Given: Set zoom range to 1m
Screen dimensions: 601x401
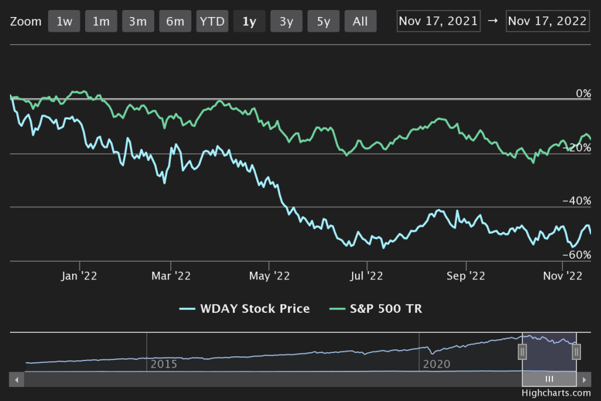Looking at the screenshot, I should point(101,22).
